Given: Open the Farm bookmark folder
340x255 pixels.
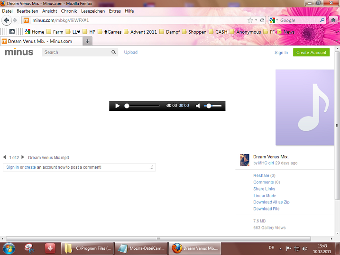Looking at the screenshot, I should [55, 32].
